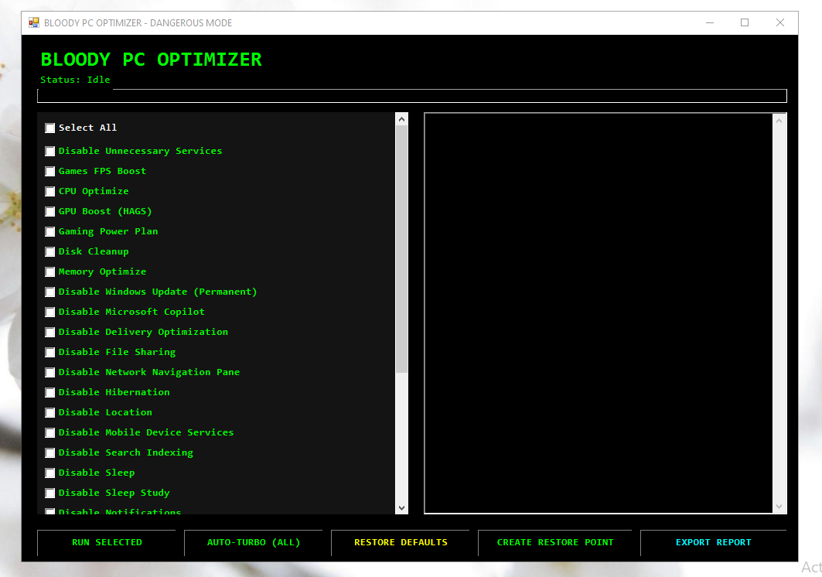
Task: Check Disable Windows Update (Permanent)
Action: click(50, 292)
